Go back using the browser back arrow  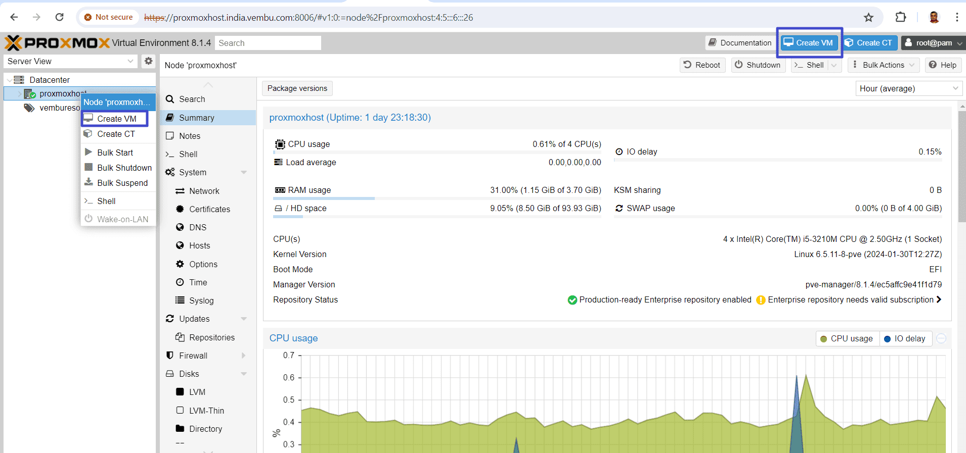click(x=14, y=17)
